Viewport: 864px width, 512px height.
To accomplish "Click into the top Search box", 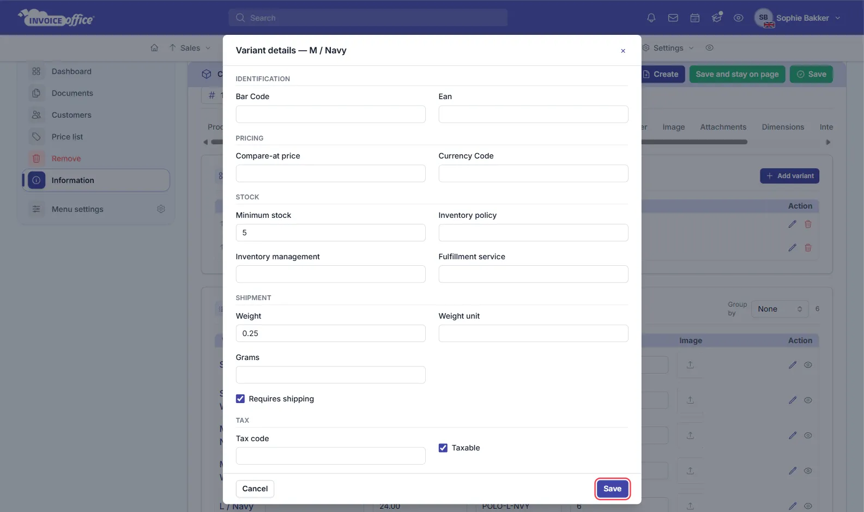I will tap(368, 18).
